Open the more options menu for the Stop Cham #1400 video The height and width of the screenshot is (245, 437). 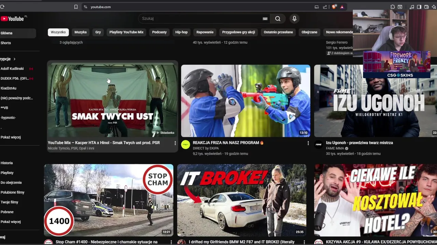click(171, 242)
